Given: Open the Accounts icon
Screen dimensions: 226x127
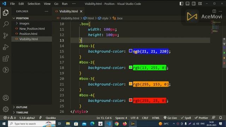Looking at the screenshot, I should click(x=6, y=98).
